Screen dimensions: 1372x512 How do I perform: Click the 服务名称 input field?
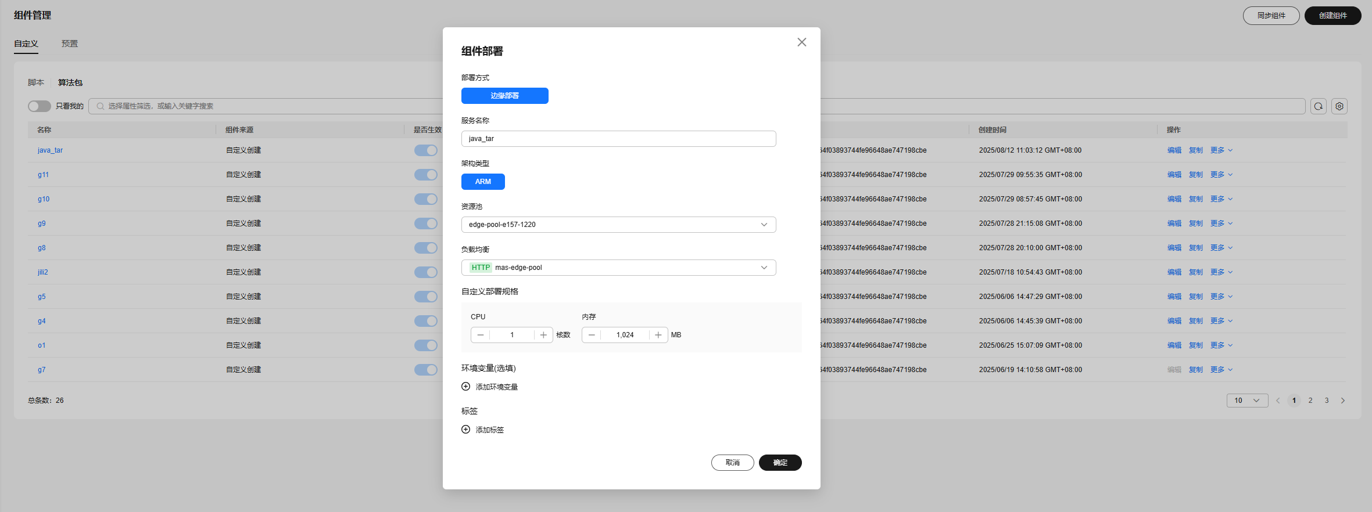tap(618, 139)
